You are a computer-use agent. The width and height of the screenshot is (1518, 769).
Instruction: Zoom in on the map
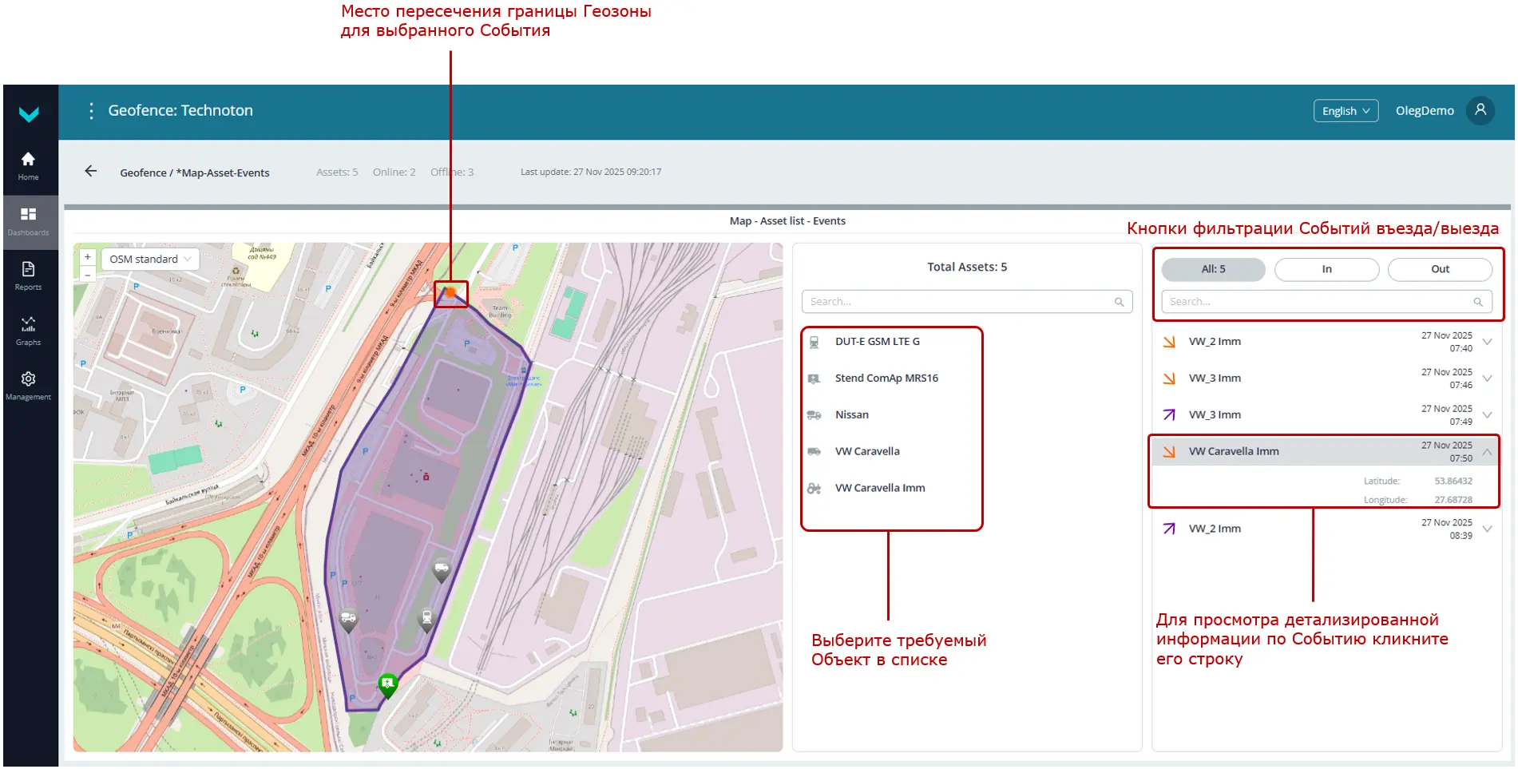88,258
